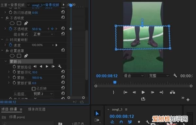The image size is (196, 125).
Task: Open the 项目:综漫 panel menu
Action: point(21,109)
